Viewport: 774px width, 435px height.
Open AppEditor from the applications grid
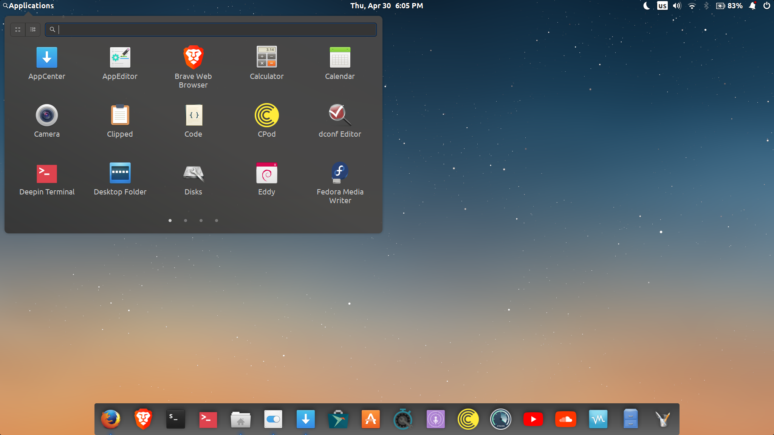[120, 63]
